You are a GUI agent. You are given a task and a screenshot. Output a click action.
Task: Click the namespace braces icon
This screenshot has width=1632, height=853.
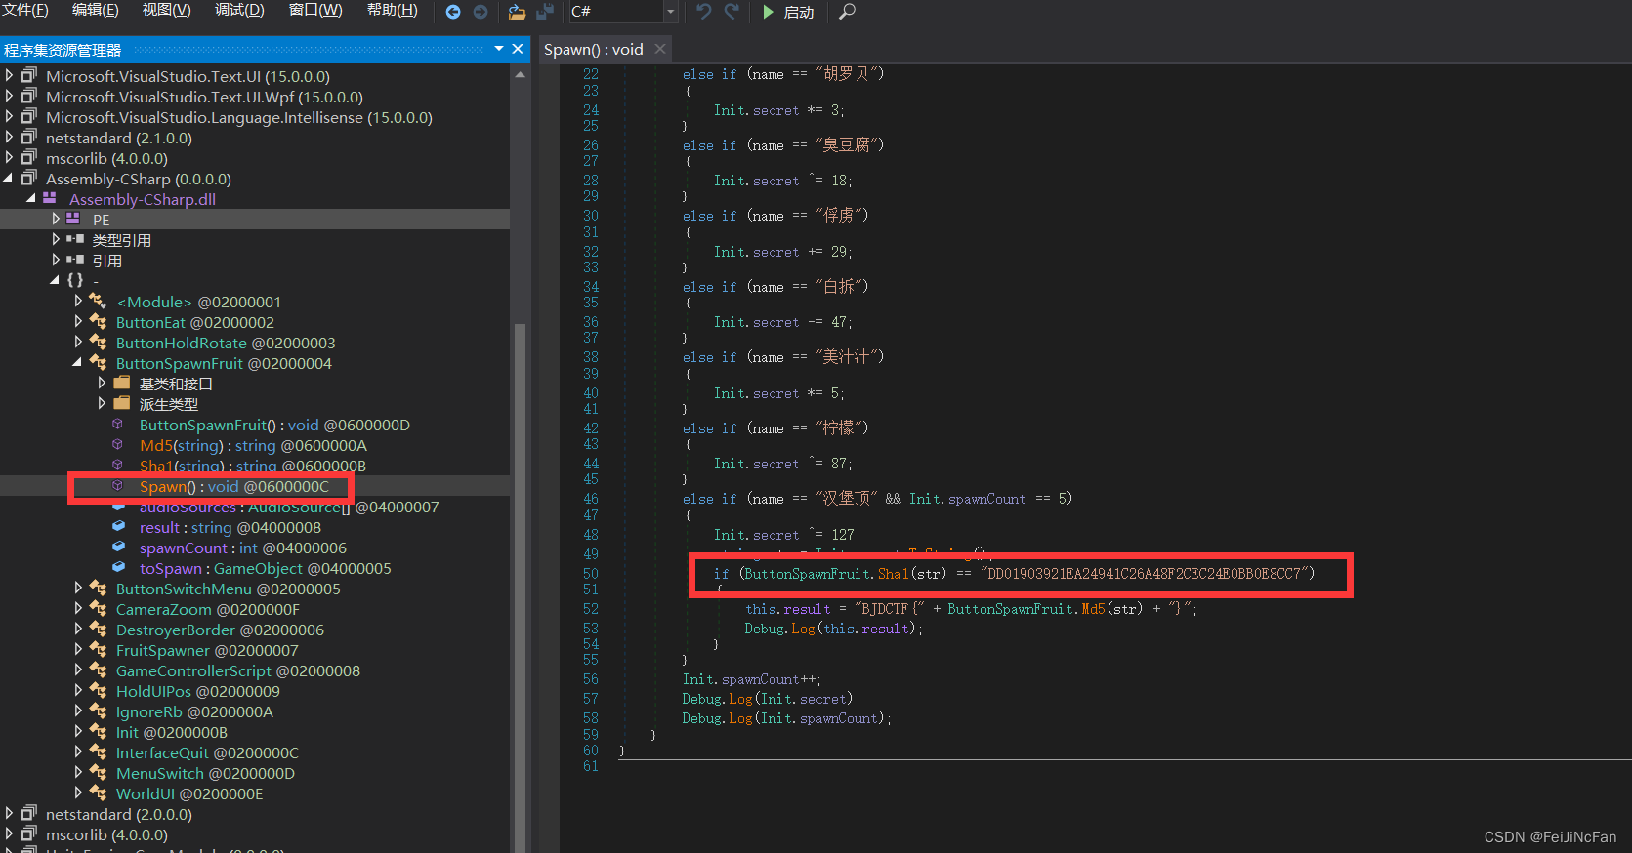coord(75,280)
